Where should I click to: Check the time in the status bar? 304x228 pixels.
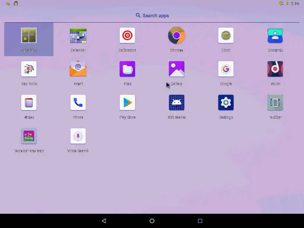pos(295,4)
